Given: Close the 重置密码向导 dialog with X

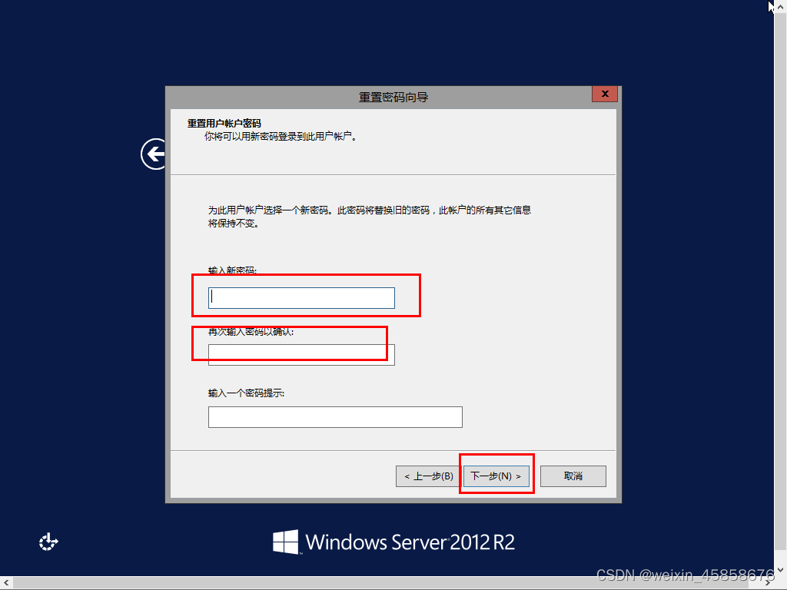Looking at the screenshot, I should pyautogui.click(x=605, y=94).
